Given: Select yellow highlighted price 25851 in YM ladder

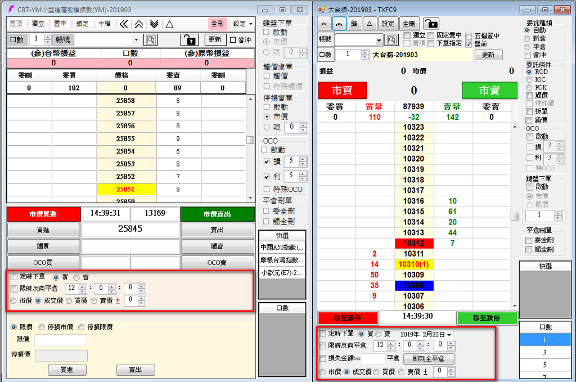Looking at the screenshot, I should tap(126, 189).
